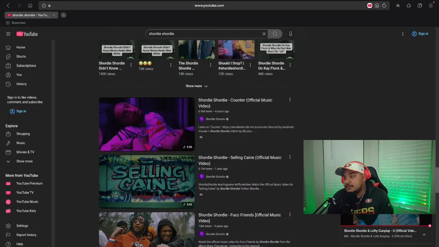Open the Bookmark bar item
The image size is (439, 247).
tap(16, 23)
